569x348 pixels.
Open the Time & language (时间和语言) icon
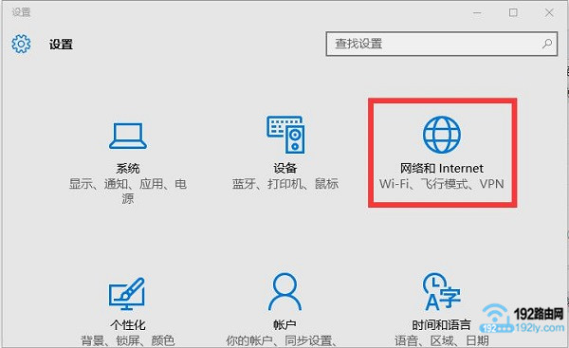pos(442,292)
